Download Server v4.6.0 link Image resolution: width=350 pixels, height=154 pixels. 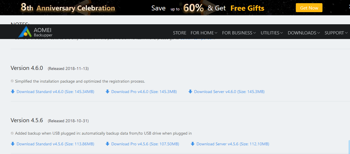[x=229, y=92]
